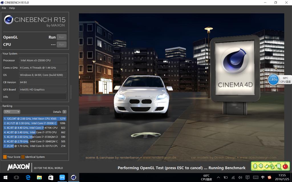Open Task View from the taskbar
Image resolution: width=292 pixels, height=182 pixels.
coord(17,177)
